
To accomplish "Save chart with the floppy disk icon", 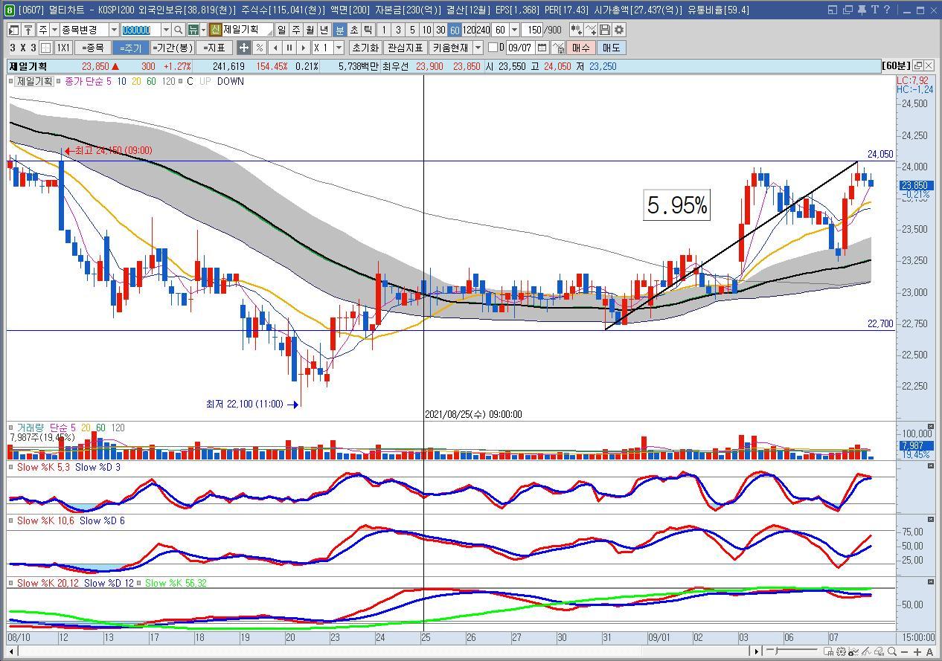I will point(604,30).
